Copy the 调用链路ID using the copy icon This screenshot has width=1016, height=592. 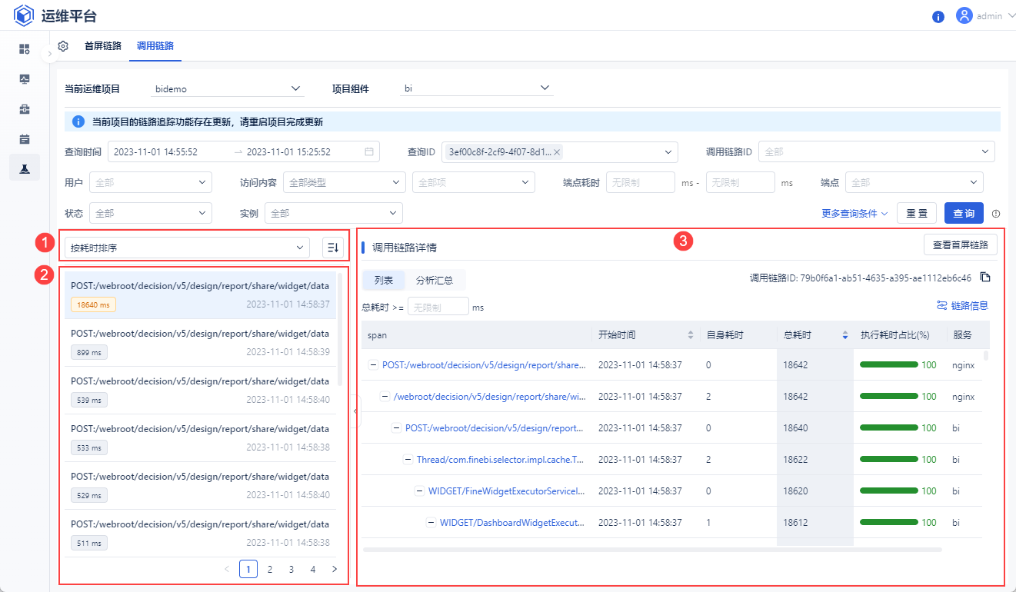click(985, 278)
